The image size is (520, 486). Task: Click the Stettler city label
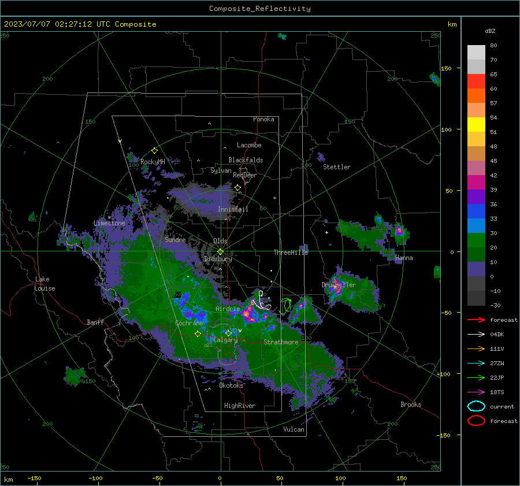[337, 167]
